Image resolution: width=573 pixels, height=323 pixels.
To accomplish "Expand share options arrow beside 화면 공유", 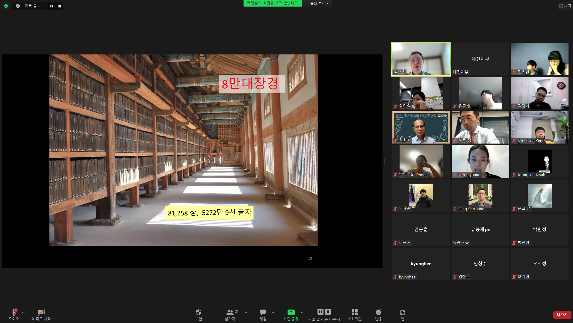I will pyautogui.click(x=302, y=312).
